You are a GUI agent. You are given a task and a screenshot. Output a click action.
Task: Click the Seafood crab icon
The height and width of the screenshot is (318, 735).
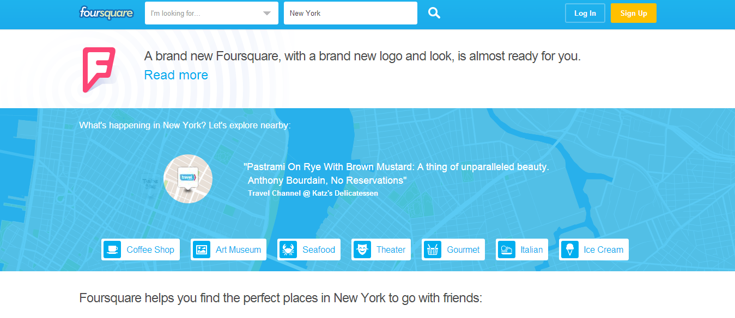click(288, 250)
